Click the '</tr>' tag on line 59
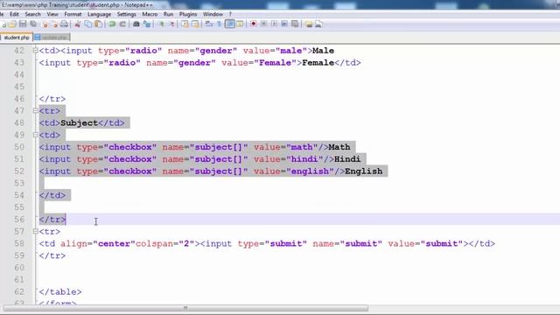This screenshot has width=560, height=315. click(x=52, y=255)
